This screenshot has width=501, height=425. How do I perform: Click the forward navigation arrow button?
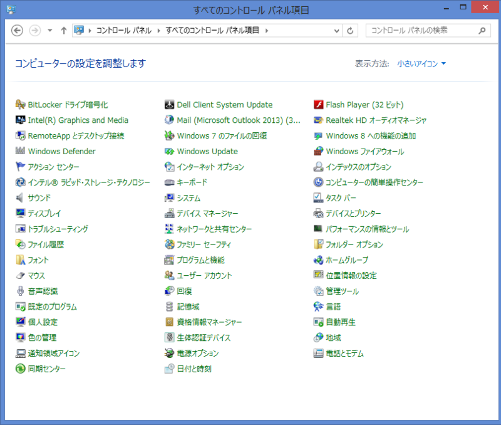[35, 31]
